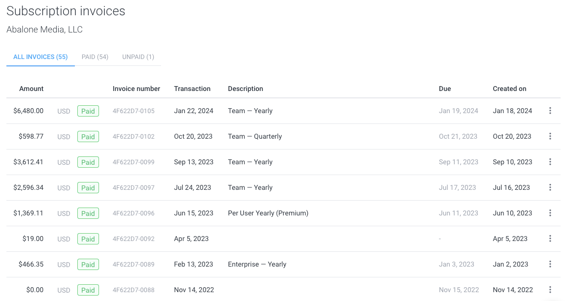565x301 pixels.
Task: Select the All Invoices (55) tab
Action: (x=40, y=57)
